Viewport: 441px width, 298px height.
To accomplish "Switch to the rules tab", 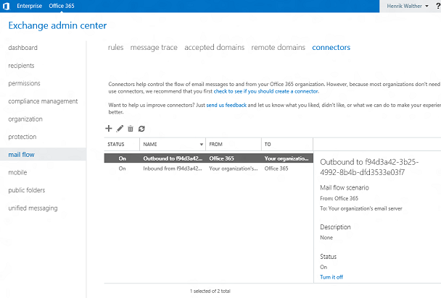I will (115, 48).
